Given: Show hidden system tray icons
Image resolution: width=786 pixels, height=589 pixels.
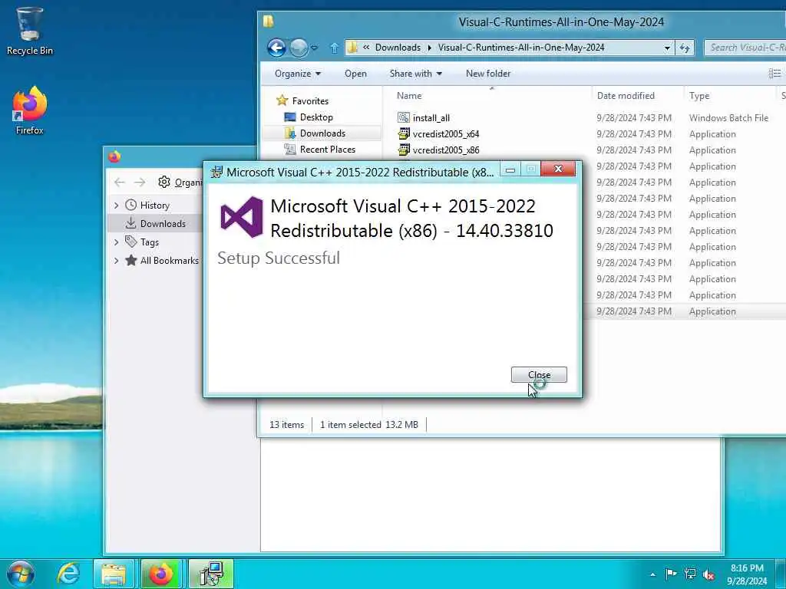Looking at the screenshot, I should click(652, 574).
